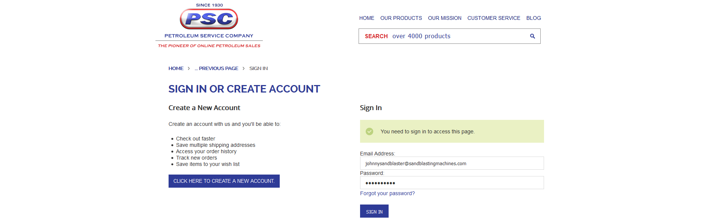The width and height of the screenshot is (707, 221).
Task: Click the Petroleum Service Company tagline text
Action: [209, 46]
